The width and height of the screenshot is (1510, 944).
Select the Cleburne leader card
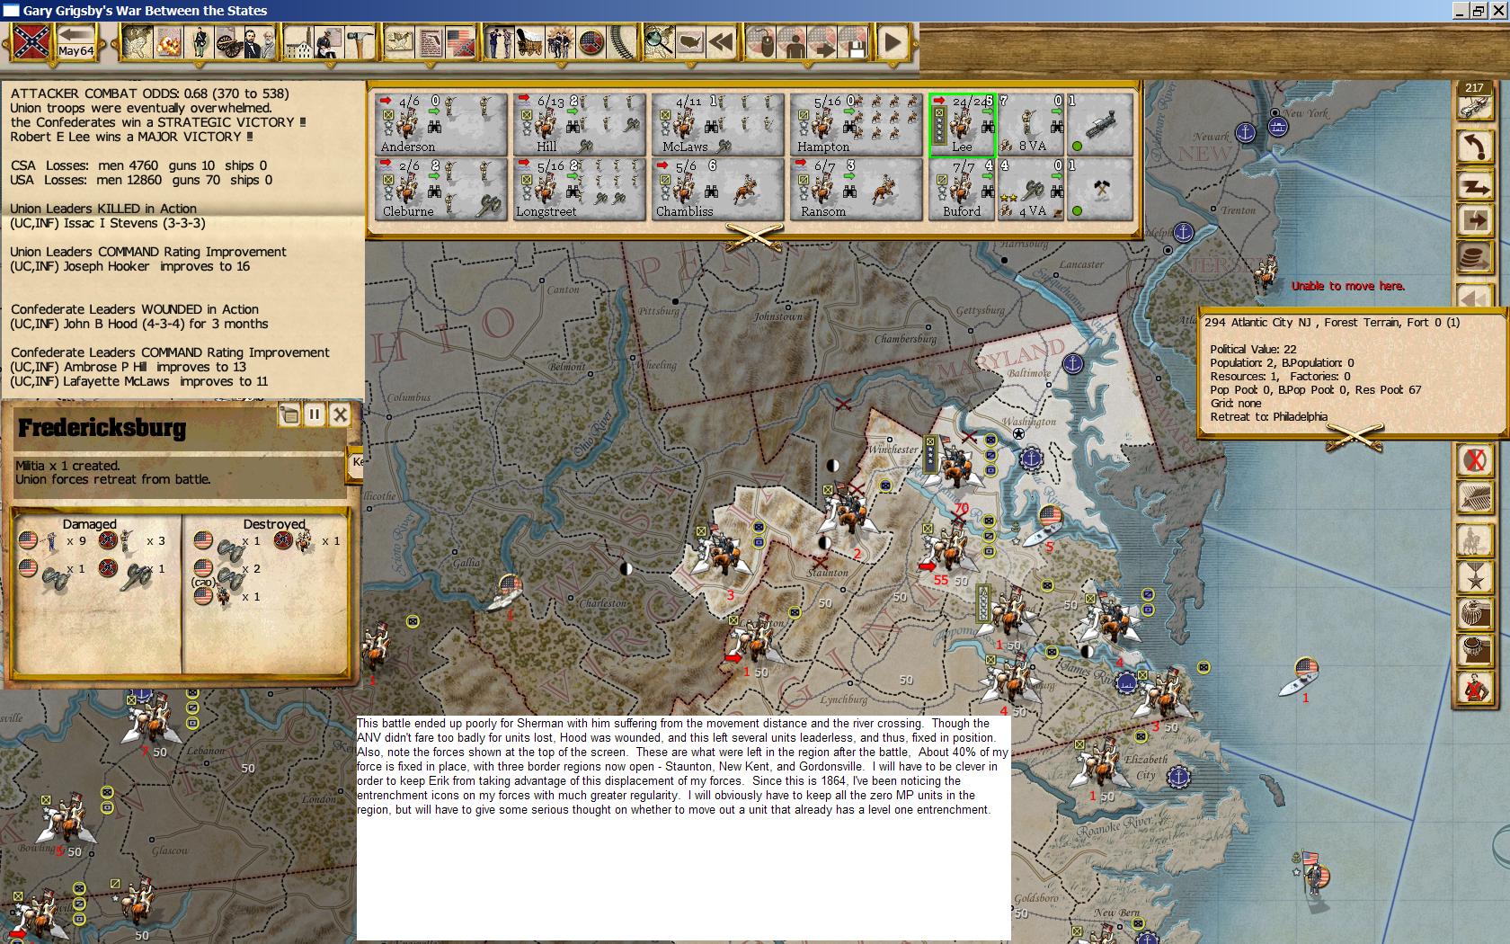(x=440, y=188)
